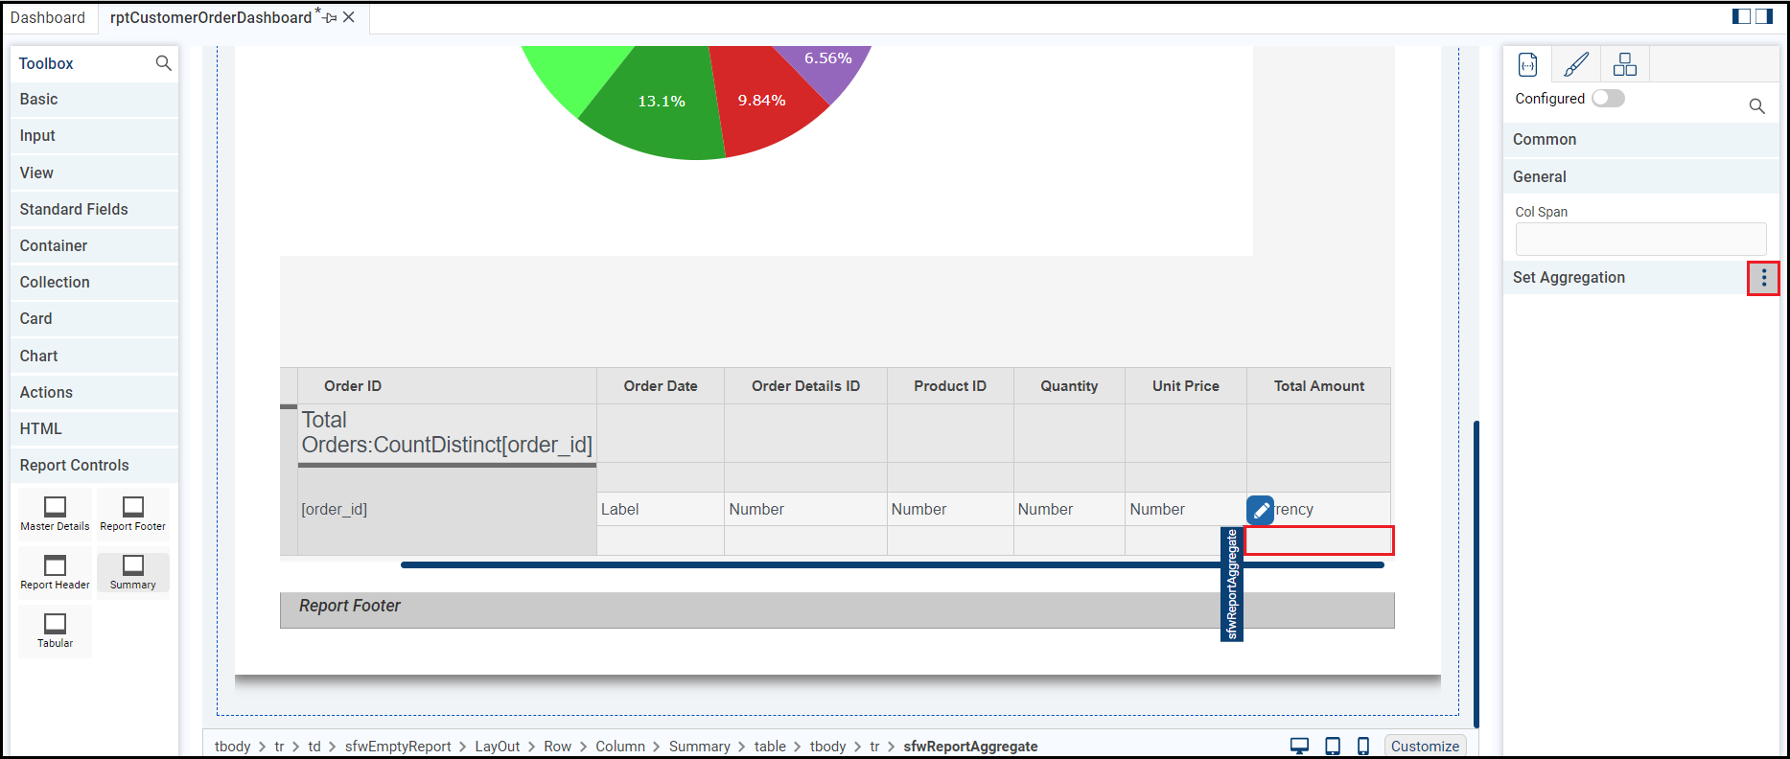1790x759 pixels.
Task: Search the Toolbox with the magnifier icon
Action: (x=163, y=63)
